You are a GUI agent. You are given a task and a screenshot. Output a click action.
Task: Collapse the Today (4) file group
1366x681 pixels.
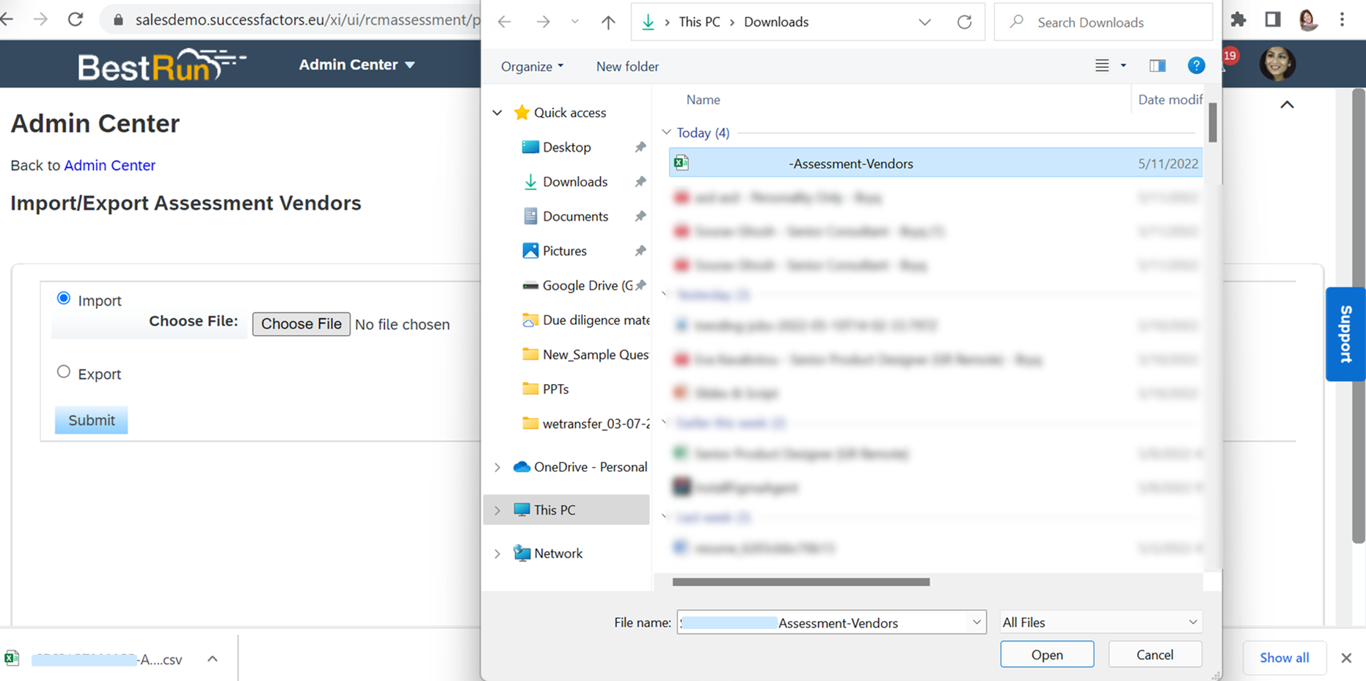(x=666, y=133)
